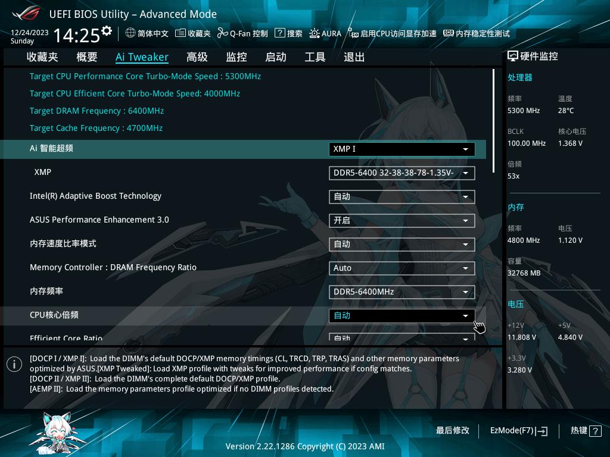The width and height of the screenshot is (610, 457).
Task: Click the 搜索 question mark icon
Action: tap(280, 33)
